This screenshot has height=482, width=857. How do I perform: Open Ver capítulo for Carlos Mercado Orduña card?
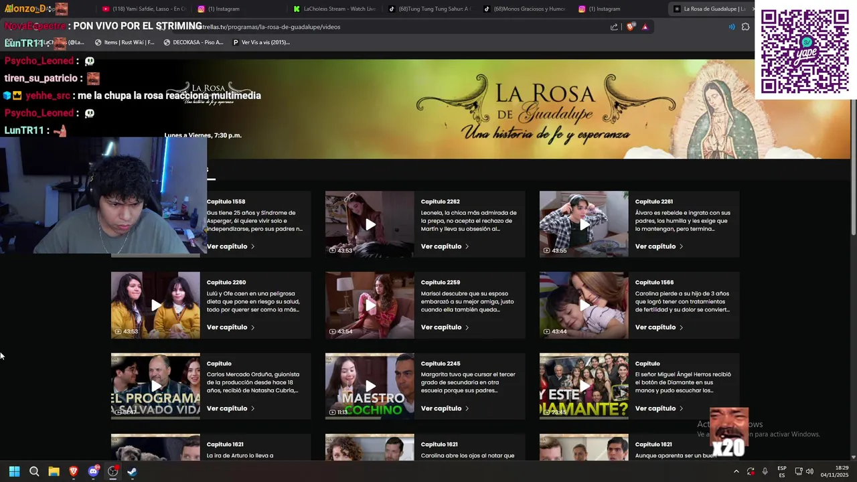pos(230,408)
